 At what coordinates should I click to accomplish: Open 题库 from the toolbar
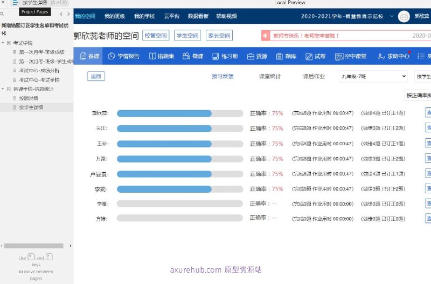coord(286,56)
